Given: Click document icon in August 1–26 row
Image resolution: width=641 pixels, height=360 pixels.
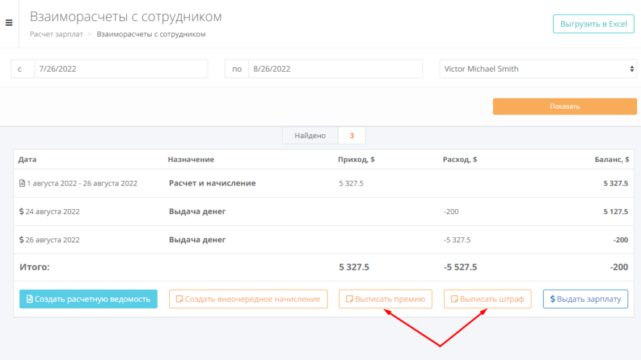Looking at the screenshot, I should [x=22, y=184].
